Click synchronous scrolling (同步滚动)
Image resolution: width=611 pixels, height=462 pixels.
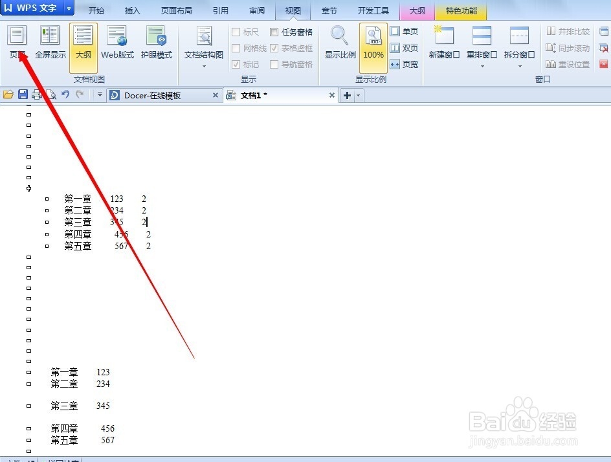[x=568, y=48]
